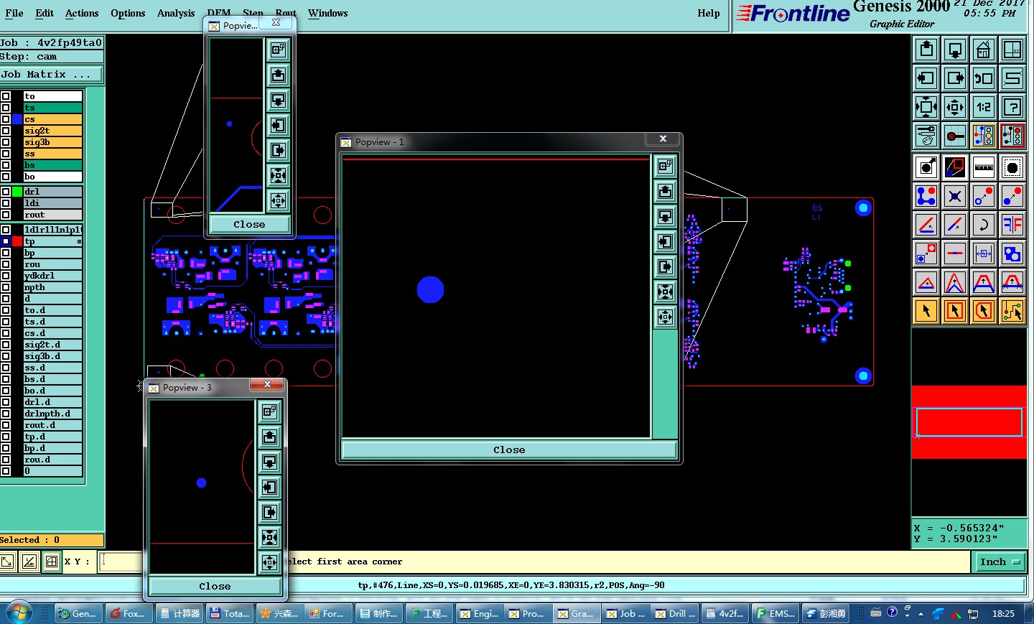
Task: Click the dotted-outline pad selection icon
Action: (1012, 168)
